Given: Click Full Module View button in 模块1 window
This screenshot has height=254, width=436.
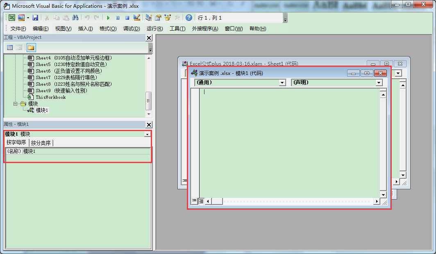Looking at the screenshot, I should [201, 201].
